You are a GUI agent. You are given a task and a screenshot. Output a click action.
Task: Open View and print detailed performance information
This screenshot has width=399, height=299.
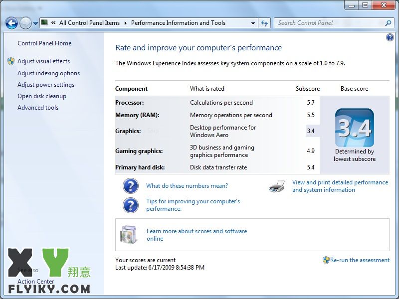(340, 186)
